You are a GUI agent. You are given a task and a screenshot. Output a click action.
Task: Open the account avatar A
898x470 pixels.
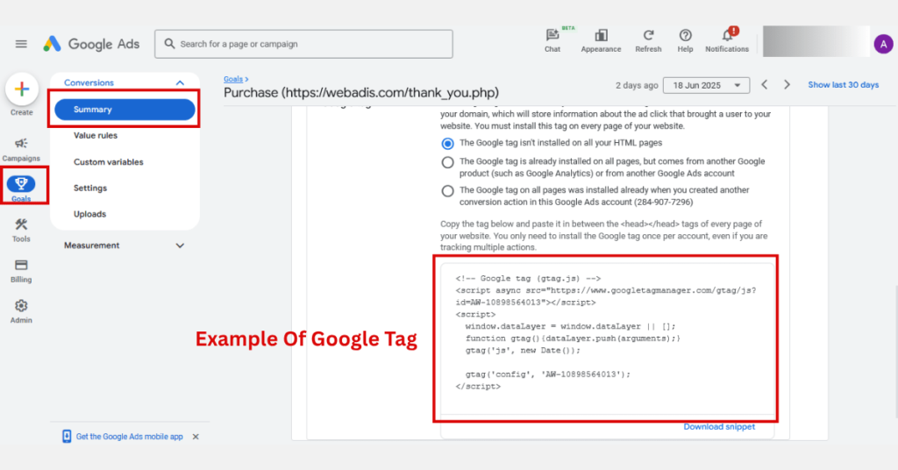tap(883, 44)
